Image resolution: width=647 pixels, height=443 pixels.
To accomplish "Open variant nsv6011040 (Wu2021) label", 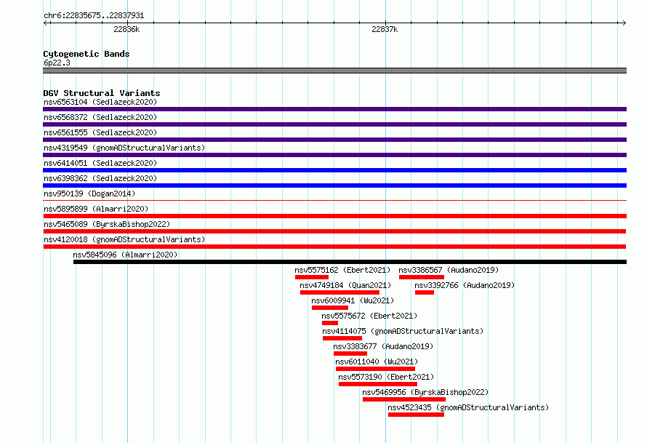I will point(377,362).
